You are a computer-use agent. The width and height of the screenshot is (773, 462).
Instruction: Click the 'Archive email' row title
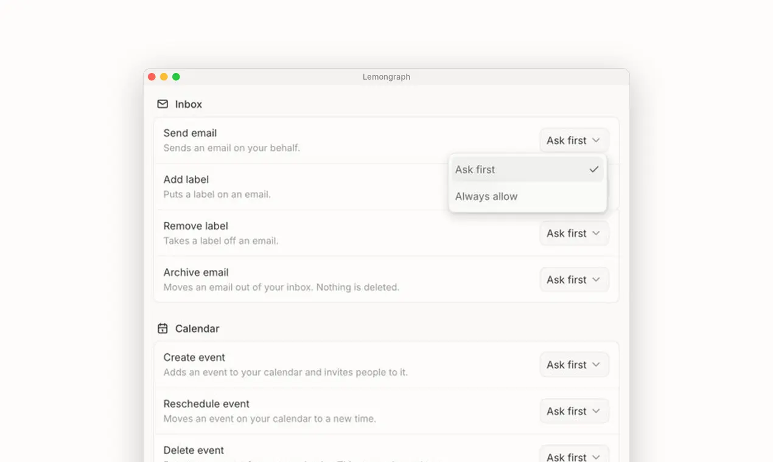pyautogui.click(x=196, y=272)
